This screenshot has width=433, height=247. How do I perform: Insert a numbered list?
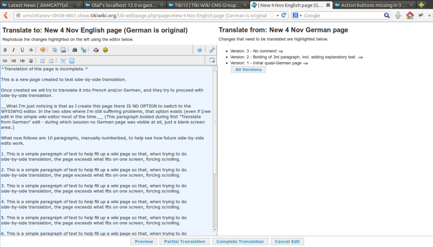pyautogui.click(x=51, y=61)
